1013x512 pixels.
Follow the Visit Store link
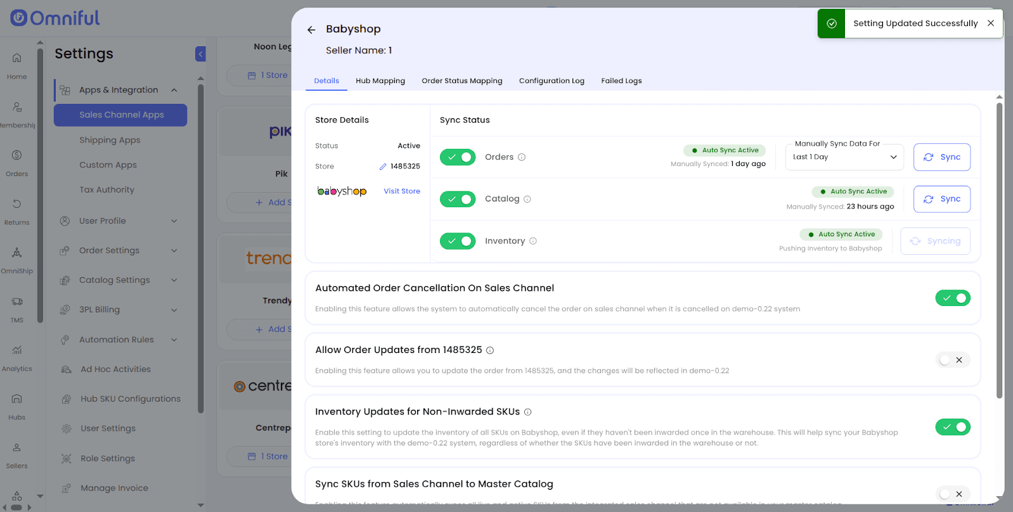[x=402, y=191]
